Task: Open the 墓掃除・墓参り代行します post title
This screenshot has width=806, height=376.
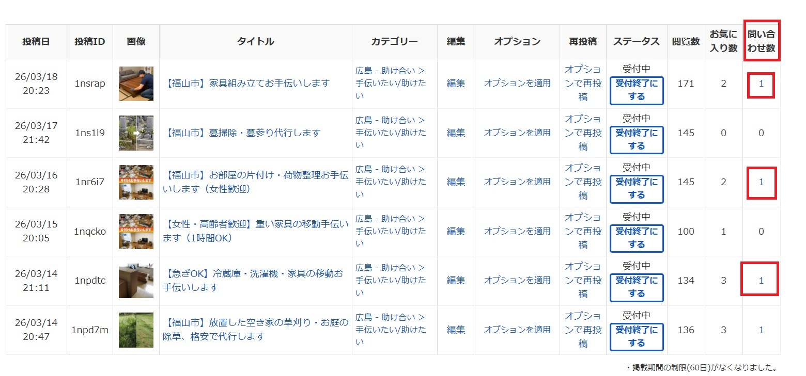Action: point(242,133)
